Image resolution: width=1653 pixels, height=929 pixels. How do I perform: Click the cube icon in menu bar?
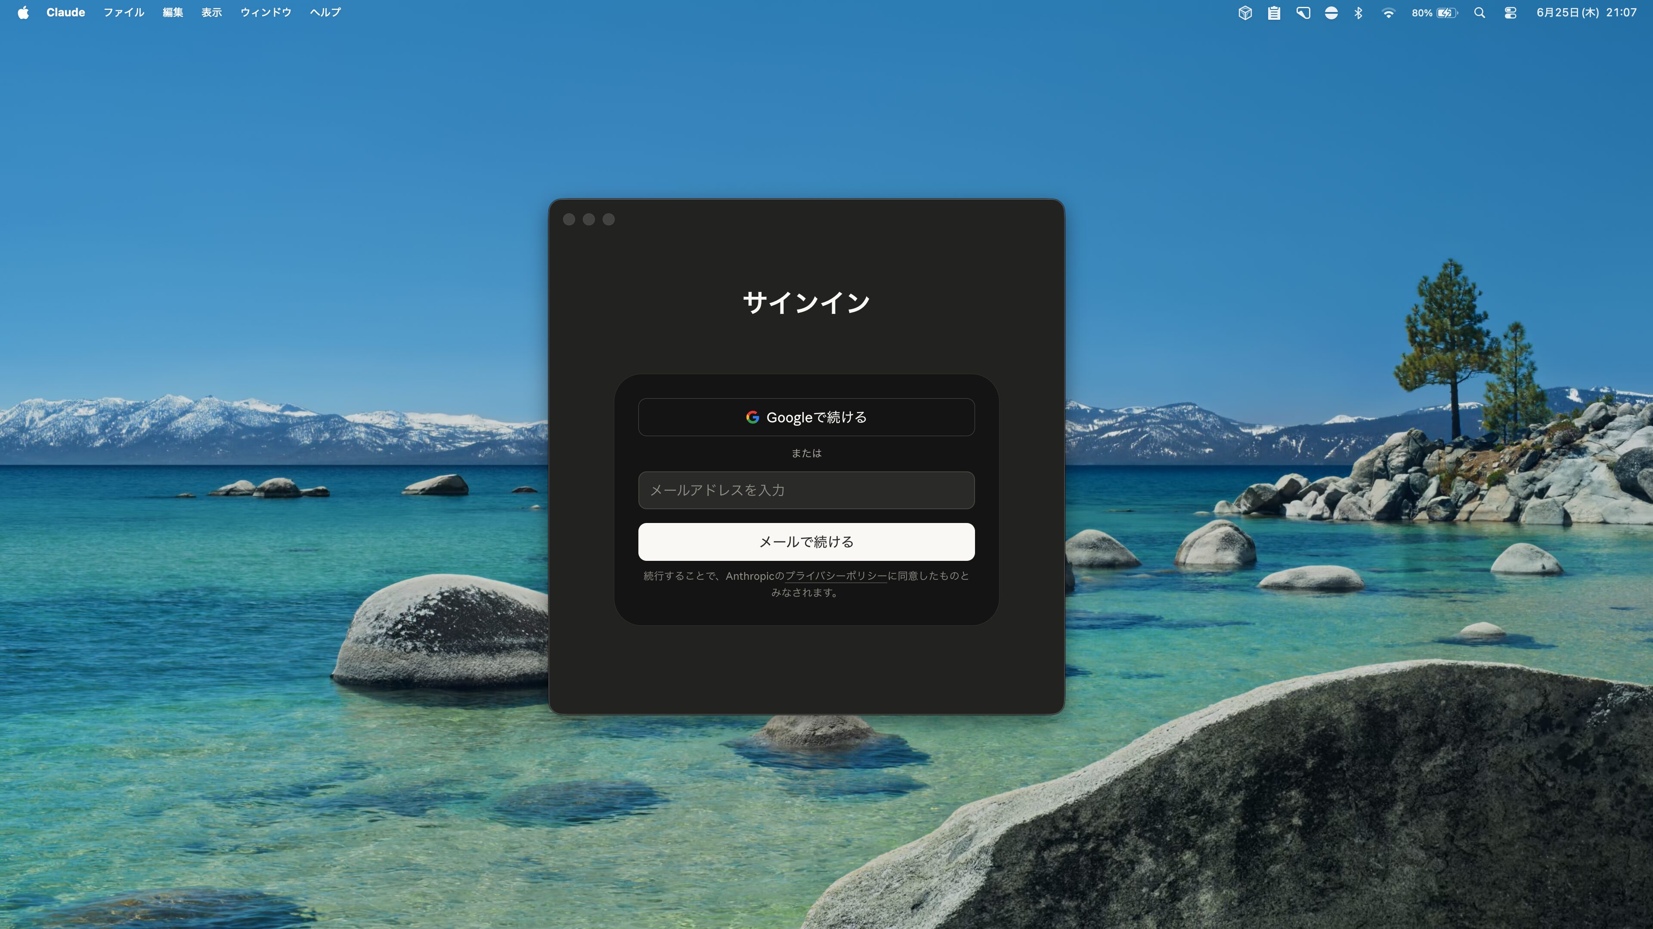point(1245,13)
